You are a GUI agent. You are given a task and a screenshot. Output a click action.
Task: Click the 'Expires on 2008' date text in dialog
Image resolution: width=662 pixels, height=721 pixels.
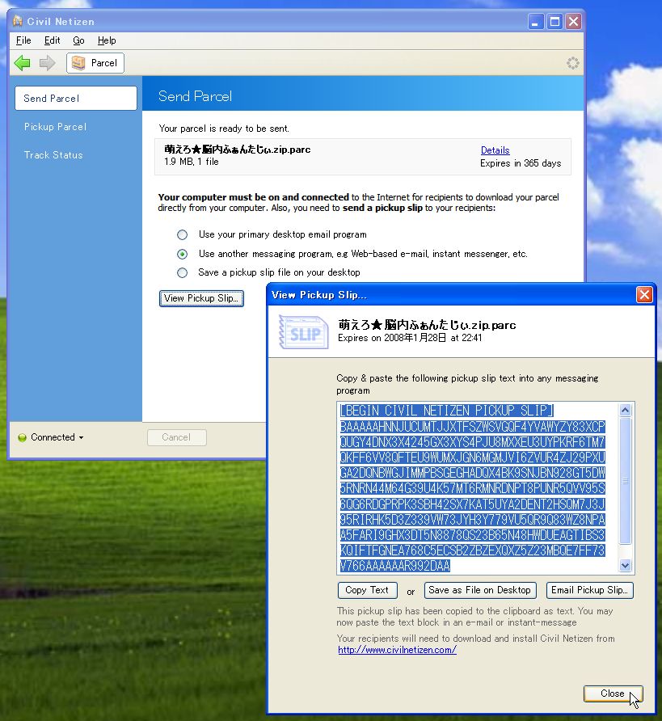(x=410, y=338)
